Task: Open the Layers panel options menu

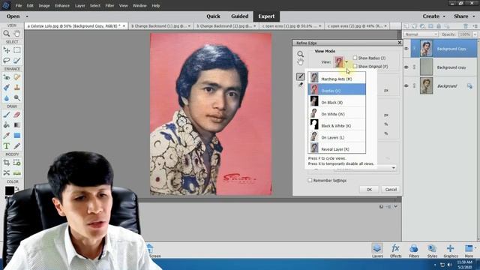Action: [475, 26]
